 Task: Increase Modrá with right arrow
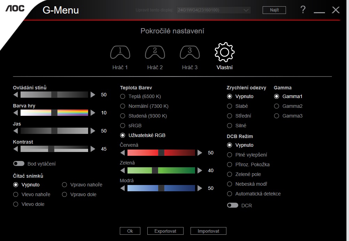click(x=200, y=188)
